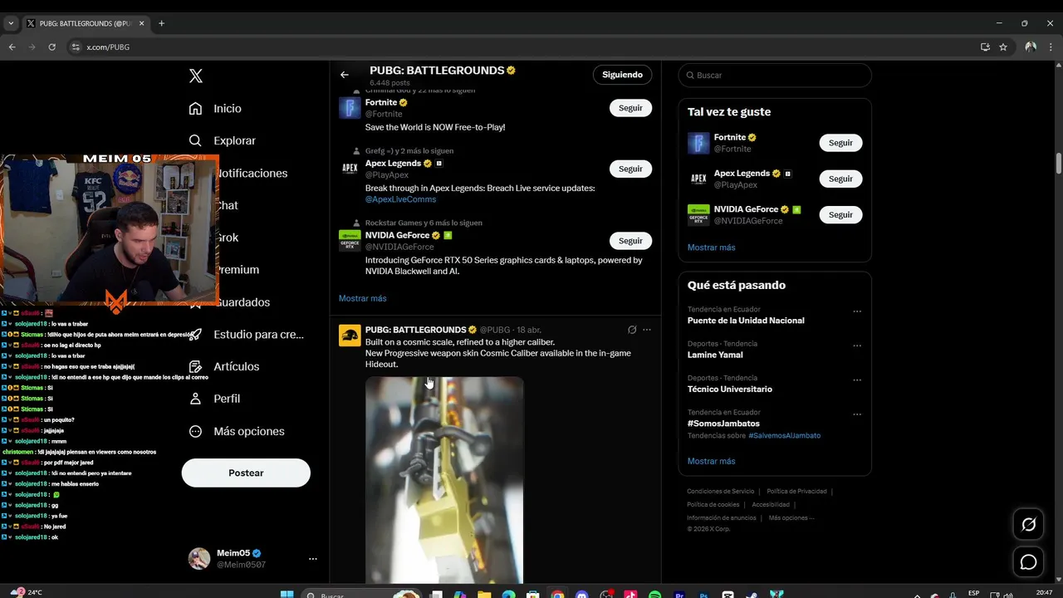Open the Windows Start menu

click(x=287, y=595)
